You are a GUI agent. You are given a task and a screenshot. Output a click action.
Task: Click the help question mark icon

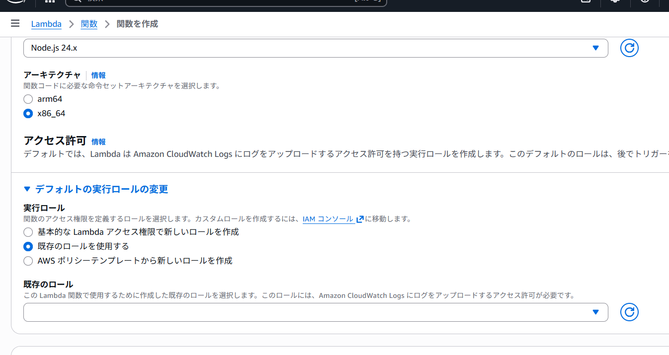click(x=645, y=1)
